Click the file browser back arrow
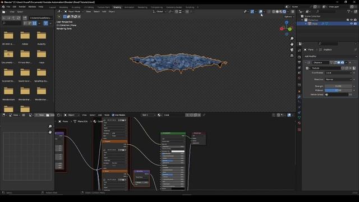Viewport: 359px width, 202px height. 4,18
